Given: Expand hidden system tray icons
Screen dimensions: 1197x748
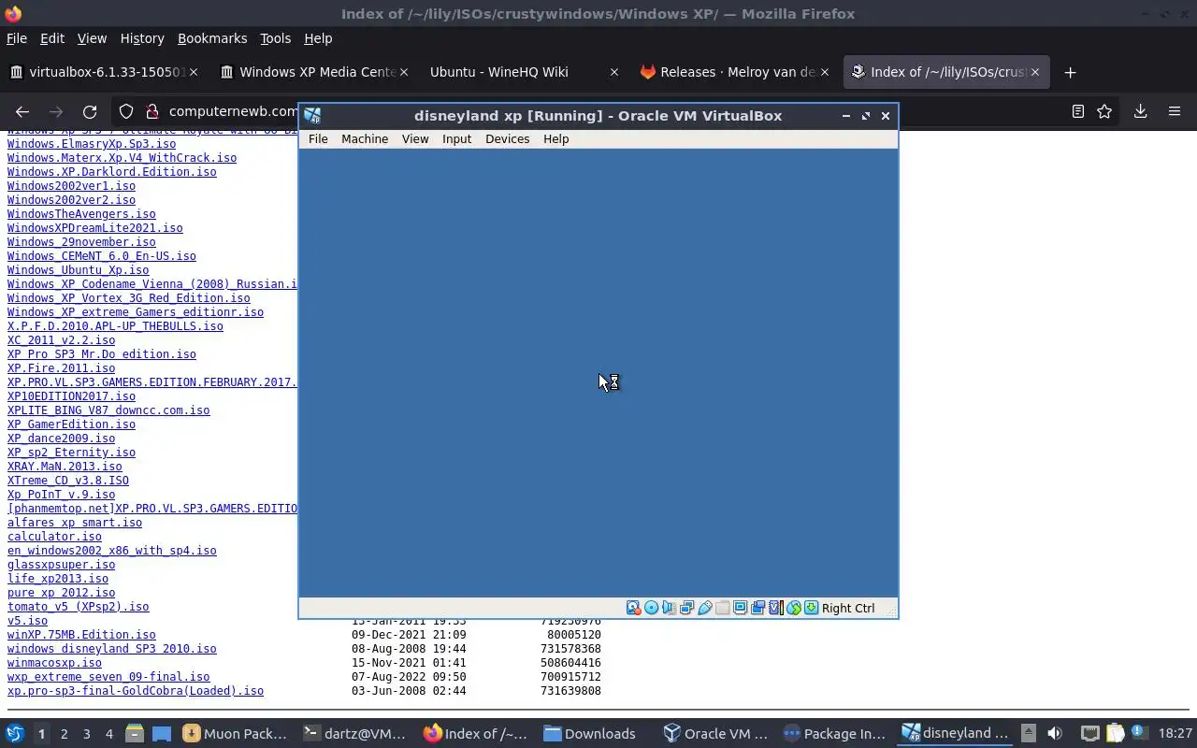Looking at the screenshot, I should click(1029, 733).
